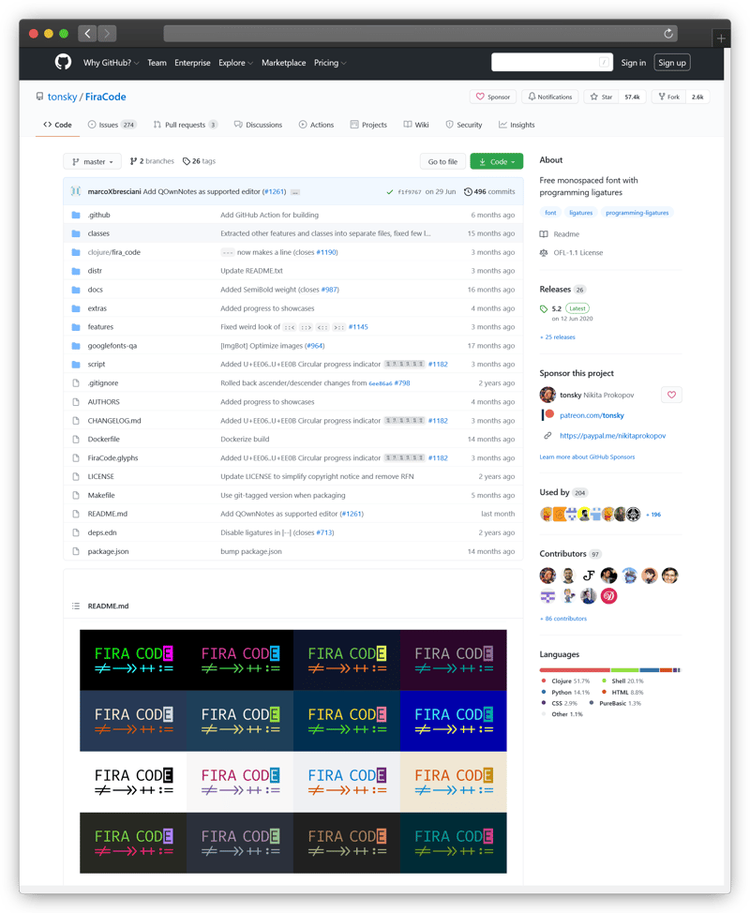Click the green Shell language dot

point(605,681)
